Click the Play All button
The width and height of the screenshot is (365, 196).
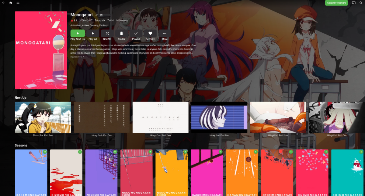(93, 33)
